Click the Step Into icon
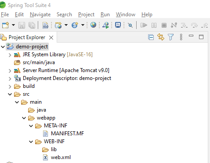This screenshot has height=163, width=210. pyautogui.click(x=184, y=25)
